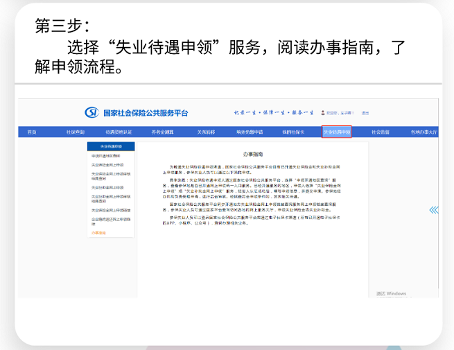Click the 失业待遇申领 sidebar header
The width and height of the screenshot is (454, 350).
tap(111, 147)
